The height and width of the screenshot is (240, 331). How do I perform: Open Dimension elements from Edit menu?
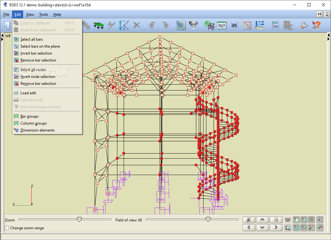coord(47,130)
